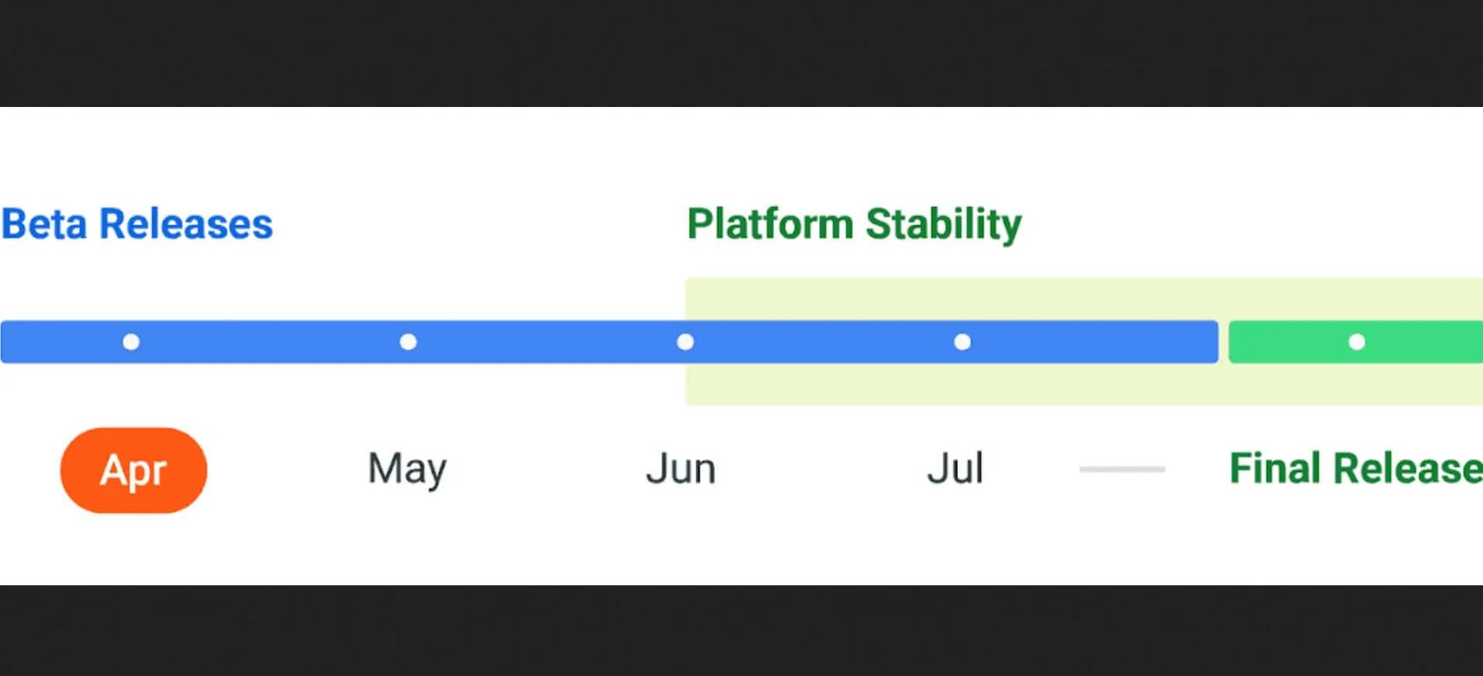Click the white dot on the green bar
This screenshot has height=676, width=1483.
coord(1357,342)
